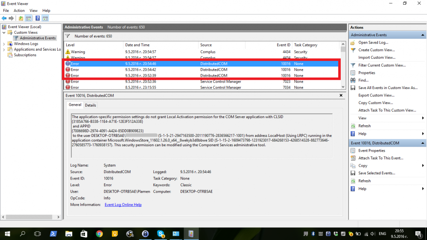Click the grey Forward arrow in toolbar

[11, 18]
